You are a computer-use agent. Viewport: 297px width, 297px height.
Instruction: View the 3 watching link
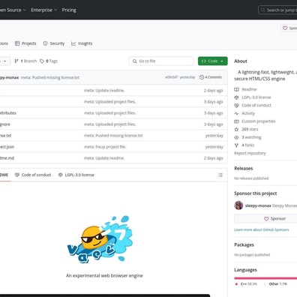(251, 137)
